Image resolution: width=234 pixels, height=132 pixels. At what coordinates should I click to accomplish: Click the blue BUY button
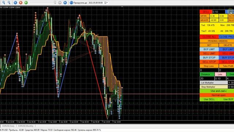230,12
